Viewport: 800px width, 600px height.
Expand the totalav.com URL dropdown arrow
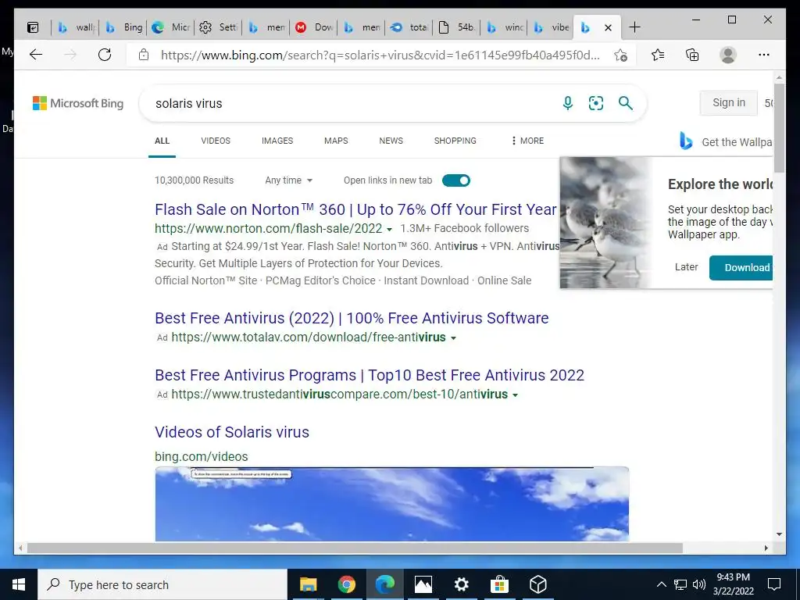tap(453, 337)
